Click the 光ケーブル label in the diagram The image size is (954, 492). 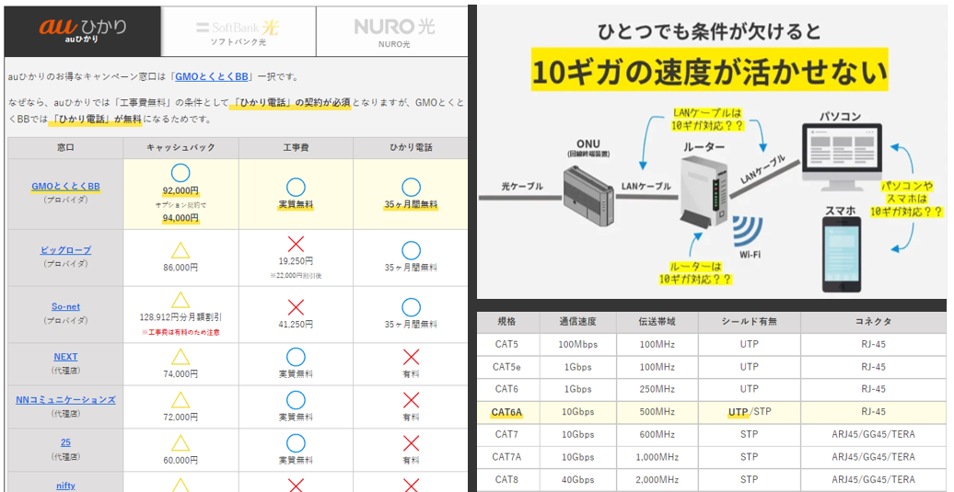point(522,186)
